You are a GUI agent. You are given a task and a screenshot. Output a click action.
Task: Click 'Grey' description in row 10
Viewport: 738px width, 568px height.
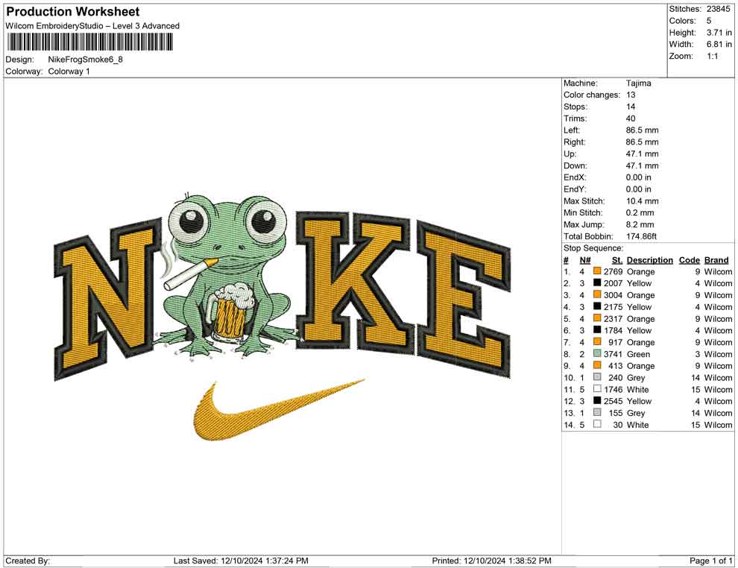coord(635,377)
